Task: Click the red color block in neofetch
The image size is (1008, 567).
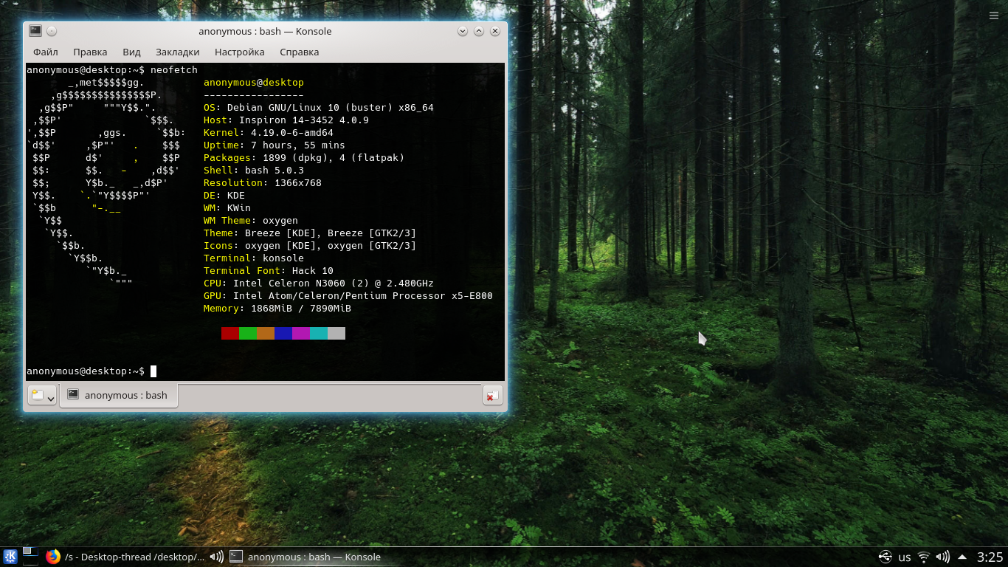Action: coord(230,333)
